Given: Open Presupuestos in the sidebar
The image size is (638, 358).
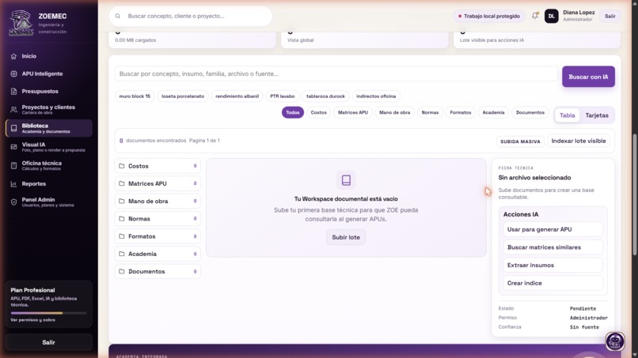Looking at the screenshot, I should (48, 92).
